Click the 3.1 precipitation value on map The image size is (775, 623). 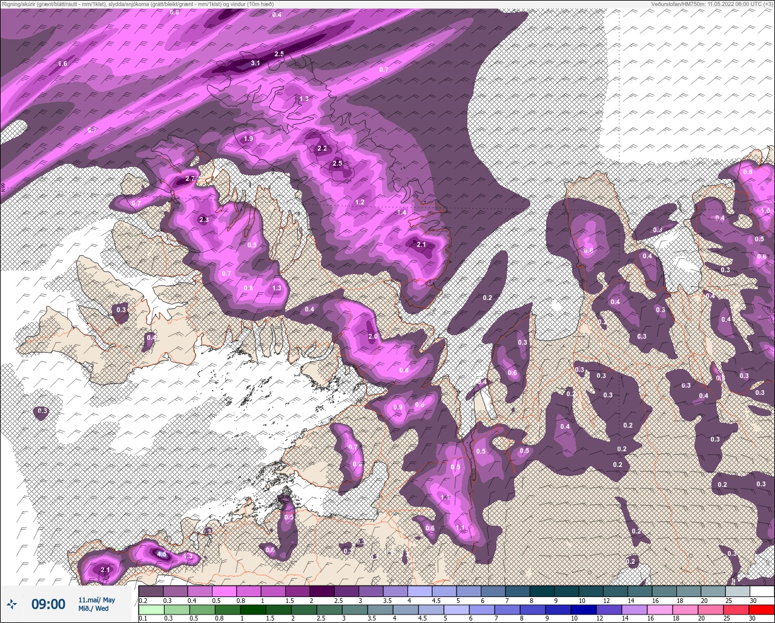(x=256, y=63)
